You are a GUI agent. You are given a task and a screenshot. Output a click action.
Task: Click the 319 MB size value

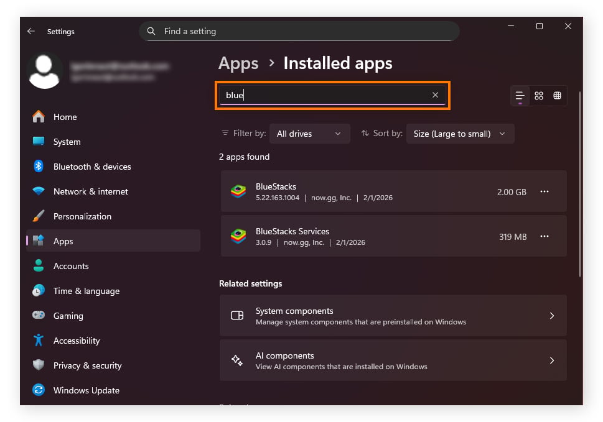click(x=513, y=237)
